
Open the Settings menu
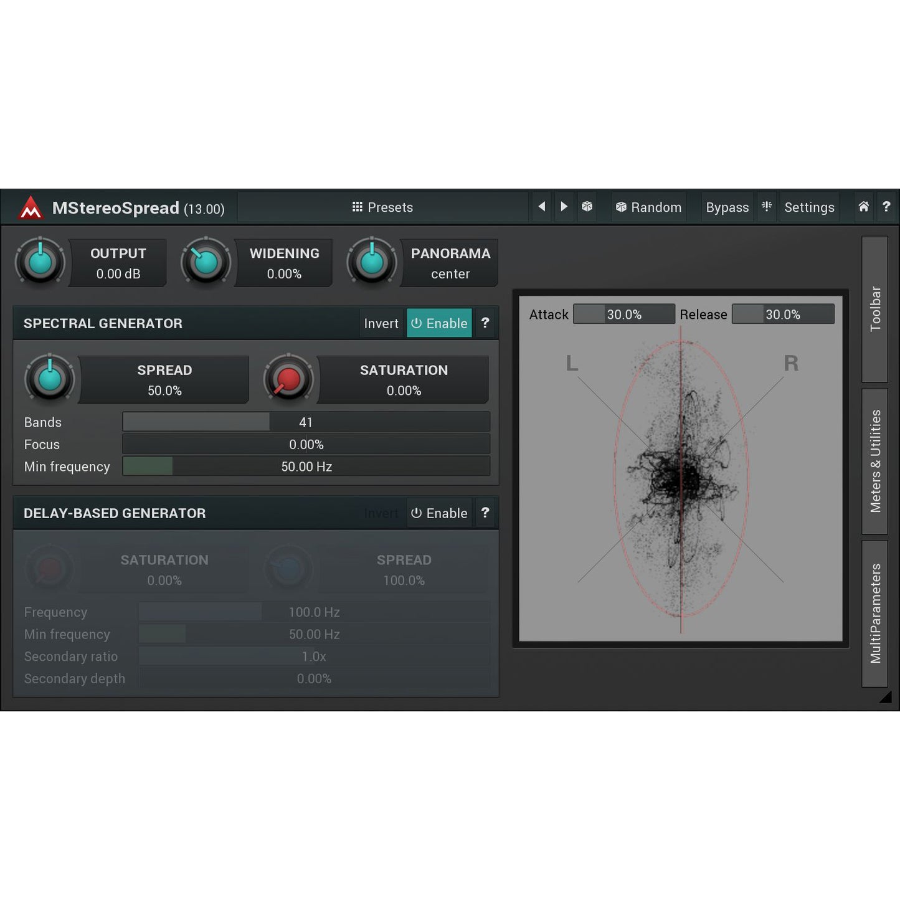pos(808,207)
